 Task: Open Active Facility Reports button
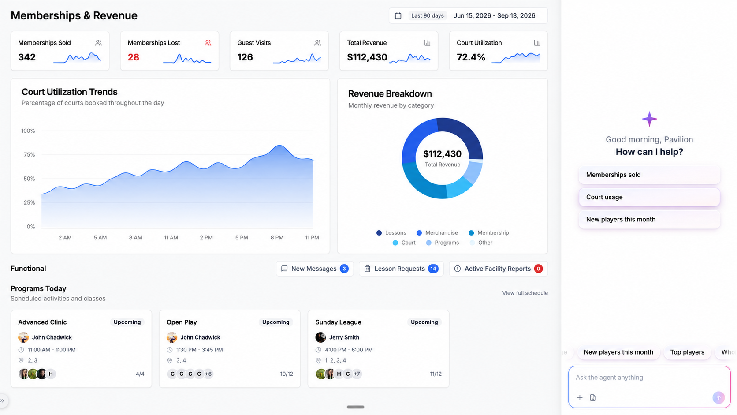click(499, 269)
